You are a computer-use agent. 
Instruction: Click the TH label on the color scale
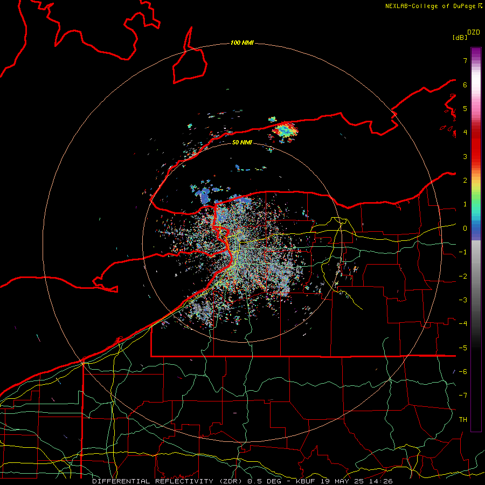pyautogui.click(x=463, y=420)
